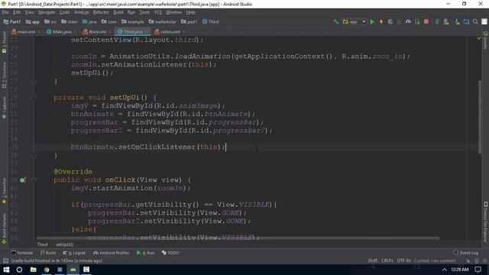Viewport: 489px width, 275px height.
Task: Open the Code menu
Action: pyautogui.click(x=64, y=12)
